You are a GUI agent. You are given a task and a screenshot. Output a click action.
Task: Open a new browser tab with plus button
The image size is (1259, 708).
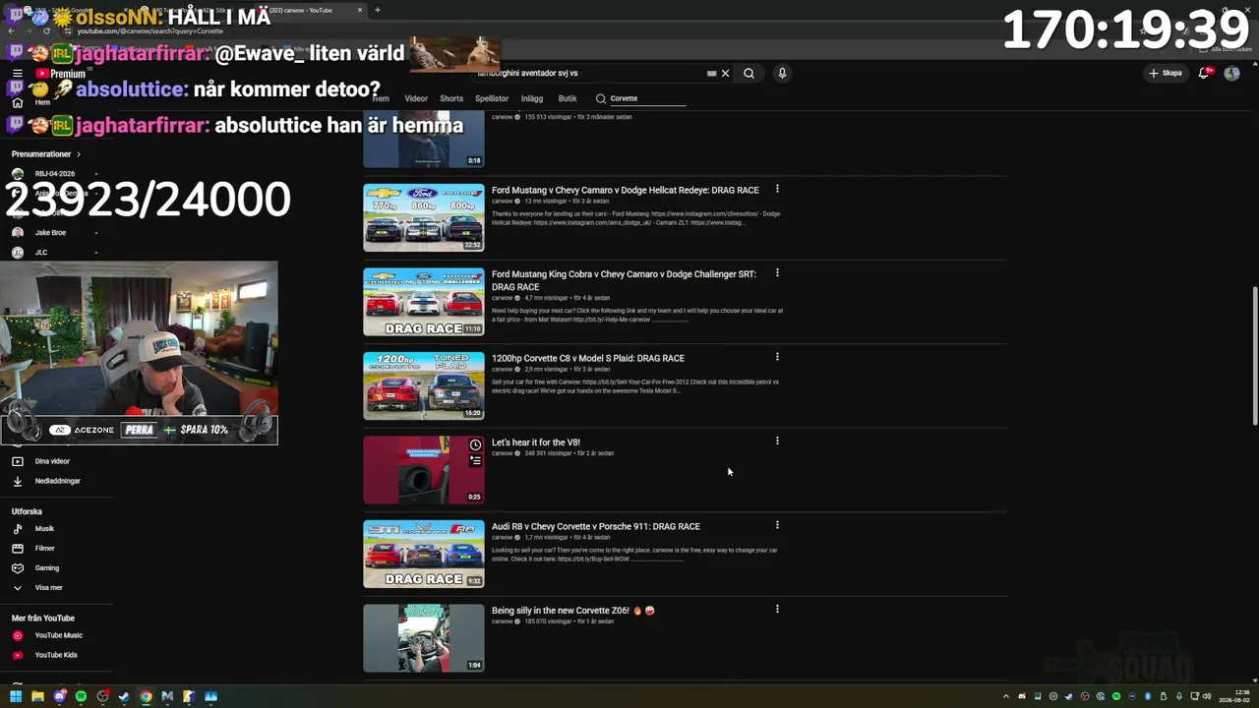(x=378, y=10)
